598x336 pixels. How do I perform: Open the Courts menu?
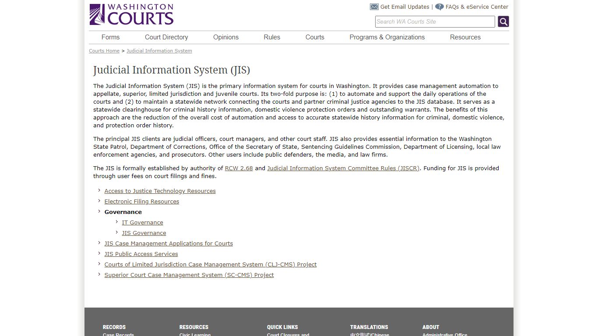(315, 37)
